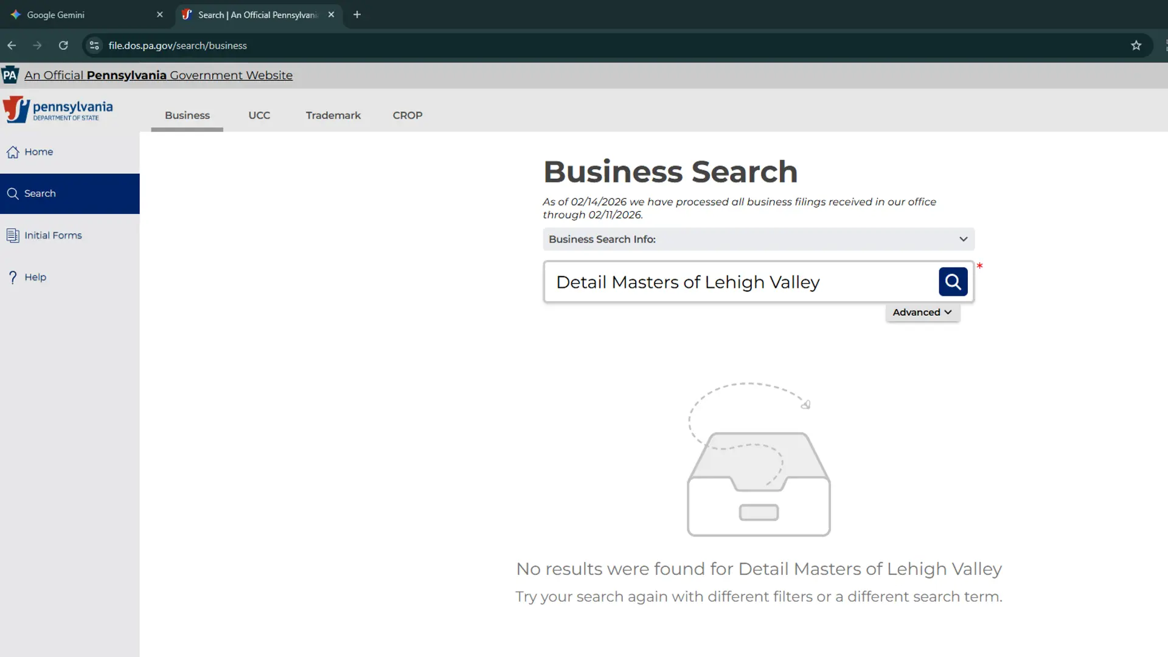Bookmark this page with the star icon
1168x657 pixels.
(1136, 45)
